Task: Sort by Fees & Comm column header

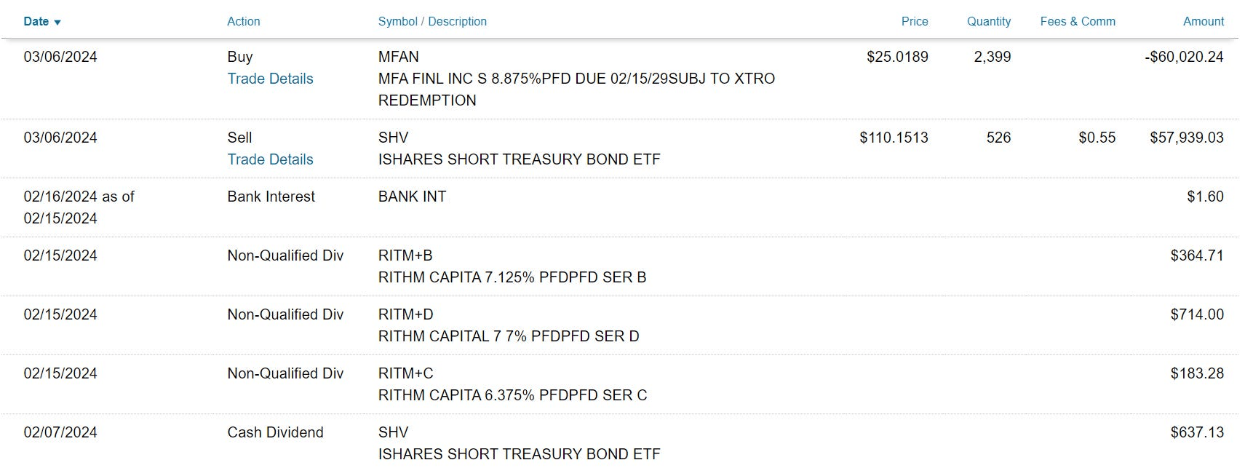Action: [1077, 22]
